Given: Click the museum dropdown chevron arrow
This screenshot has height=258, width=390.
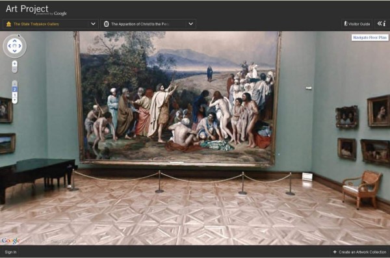Looking at the screenshot, I should click(x=93, y=24).
